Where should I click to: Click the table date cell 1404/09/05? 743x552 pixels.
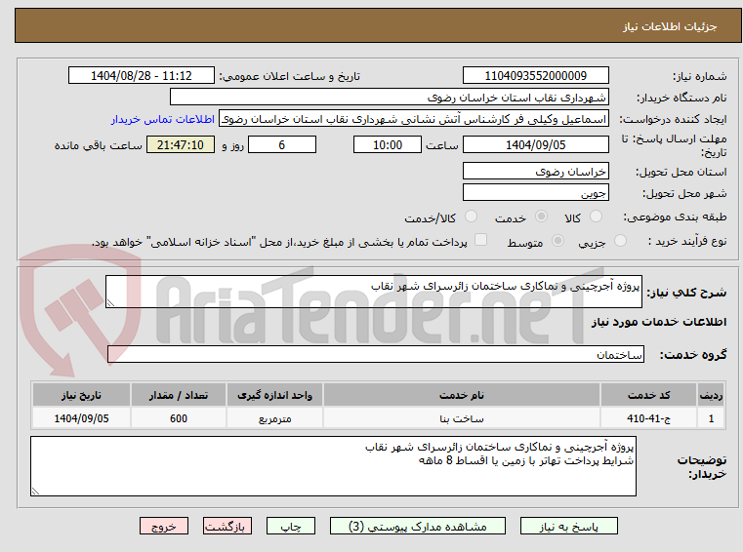(81, 418)
